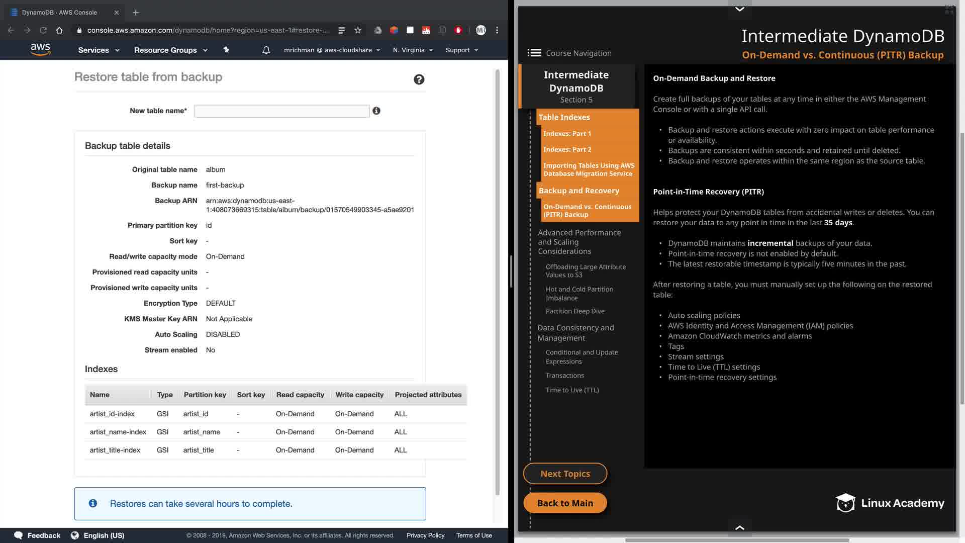965x543 pixels.
Task: Click the browser home icon
Action: [x=59, y=30]
